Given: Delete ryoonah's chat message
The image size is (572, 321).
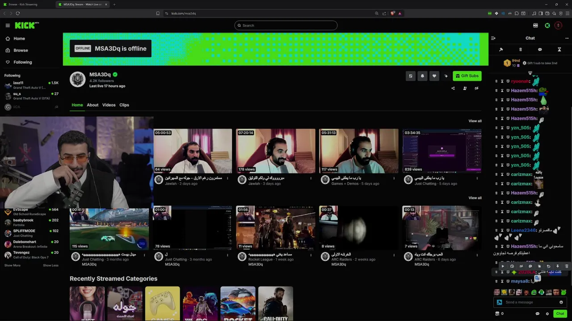Looking at the screenshot, I should click(x=496, y=81).
